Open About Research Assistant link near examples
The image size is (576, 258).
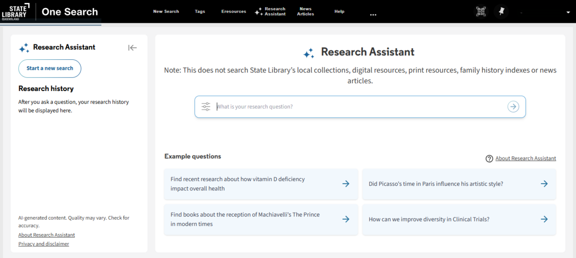point(526,159)
